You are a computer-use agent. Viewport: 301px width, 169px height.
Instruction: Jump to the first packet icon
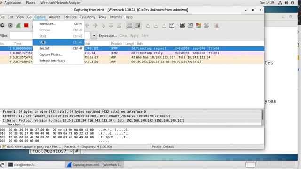(111, 25)
